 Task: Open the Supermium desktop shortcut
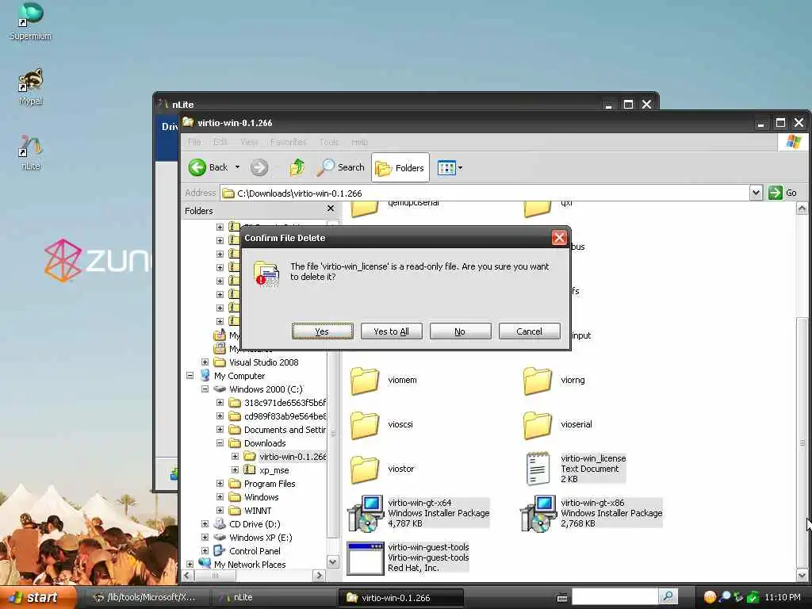31,21
